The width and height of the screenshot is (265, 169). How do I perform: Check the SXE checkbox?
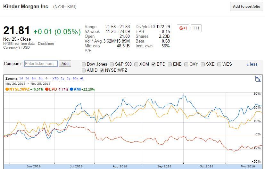click(203, 64)
